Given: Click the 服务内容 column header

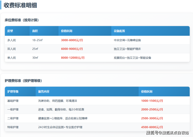Looking at the screenshot, I should pyautogui.click(x=44, y=92).
